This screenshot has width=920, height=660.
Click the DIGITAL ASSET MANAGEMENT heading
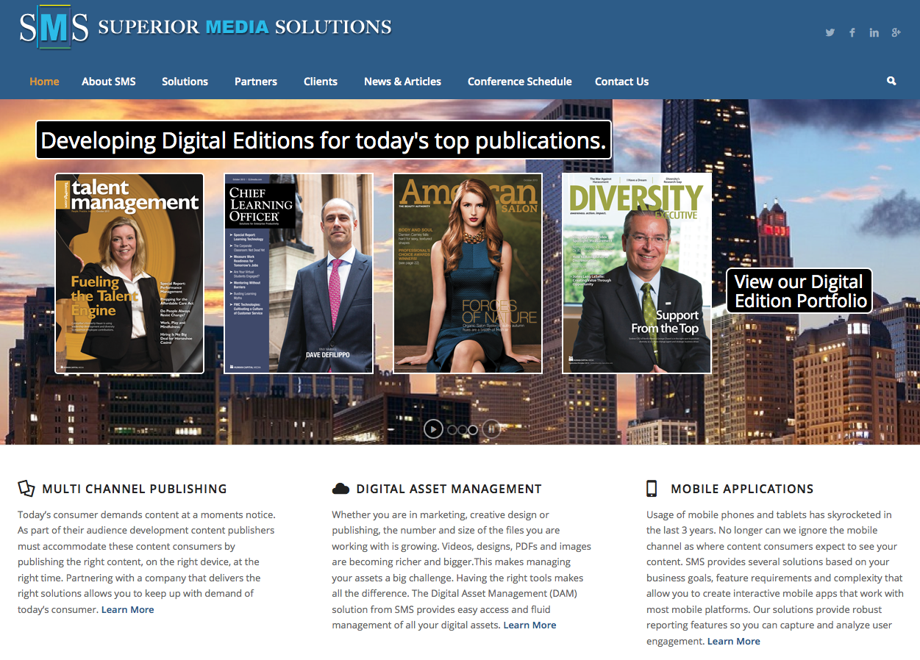(x=449, y=489)
